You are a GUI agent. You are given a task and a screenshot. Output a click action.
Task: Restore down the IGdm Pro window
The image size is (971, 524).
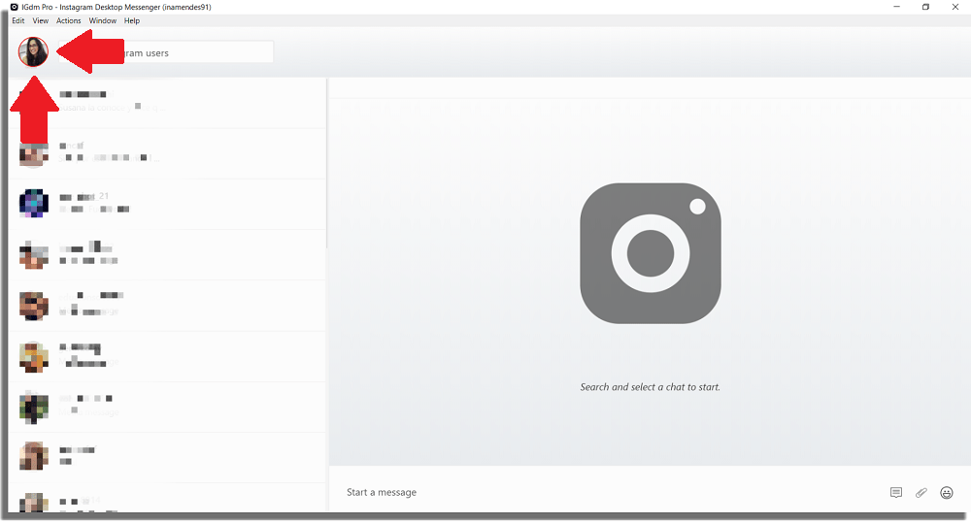[925, 7]
